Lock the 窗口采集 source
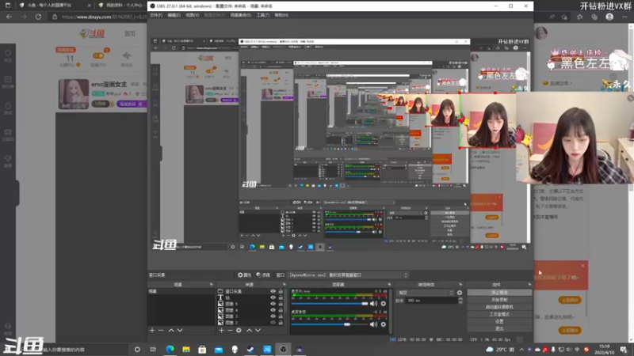Image resolution: width=634 pixels, height=356 pixels. 281,291
